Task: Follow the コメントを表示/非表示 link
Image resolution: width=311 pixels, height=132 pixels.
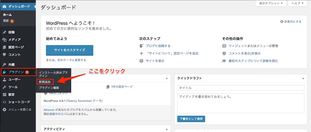Action: pos(244,53)
